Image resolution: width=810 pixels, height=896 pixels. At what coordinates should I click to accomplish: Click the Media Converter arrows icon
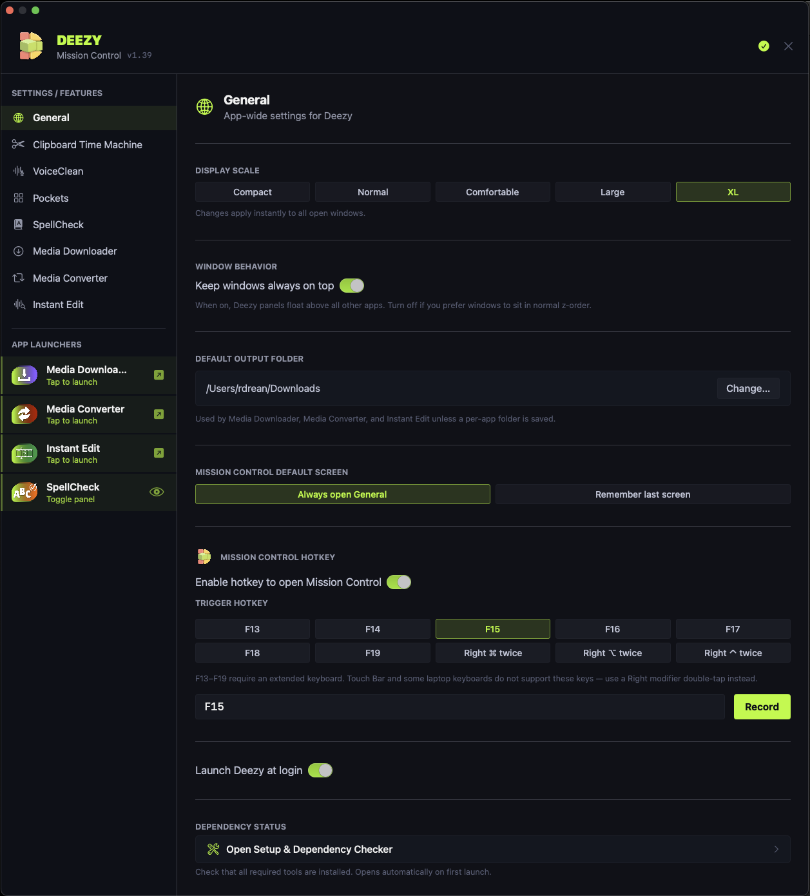coord(19,278)
